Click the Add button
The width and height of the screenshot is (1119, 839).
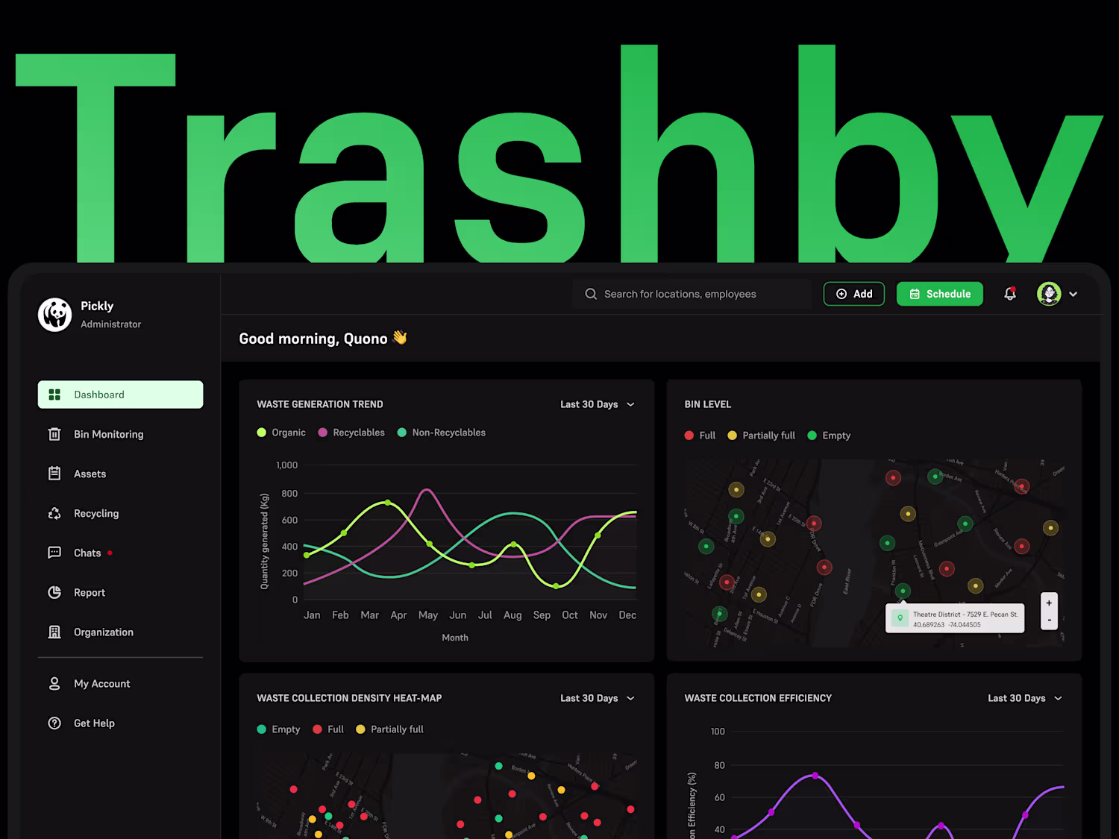point(854,294)
